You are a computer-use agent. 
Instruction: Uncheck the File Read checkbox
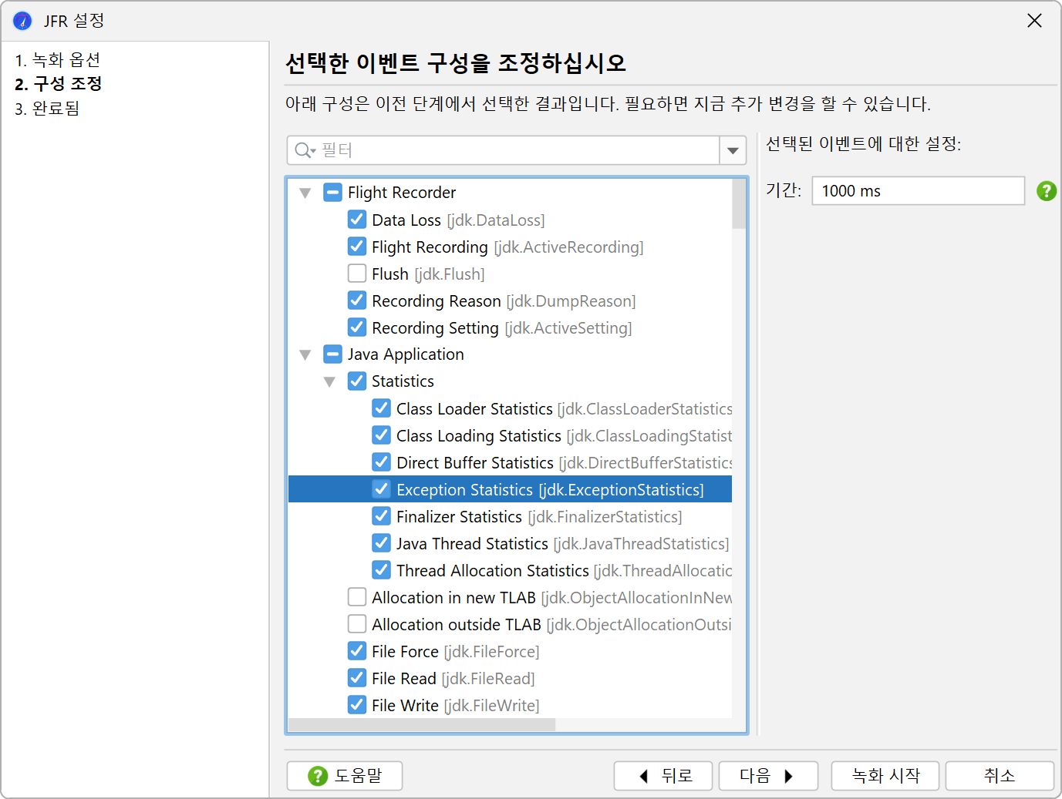[x=357, y=678]
